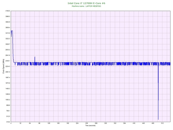Click the 96 time axis tick label

(x=39, y=123)
